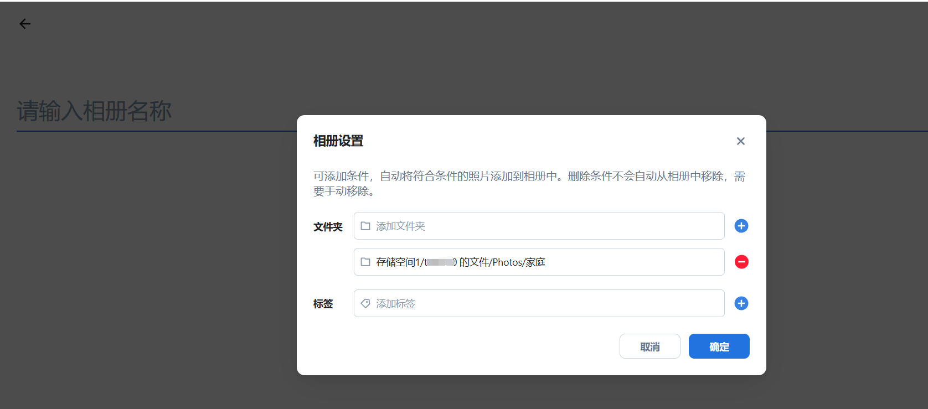Click the 添加标签 input field

pyautogui.click(x=539, y=303)
